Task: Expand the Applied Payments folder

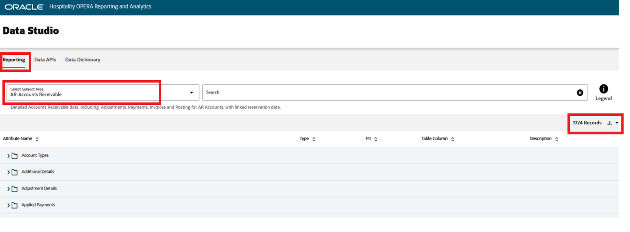Action: point(9,206)
